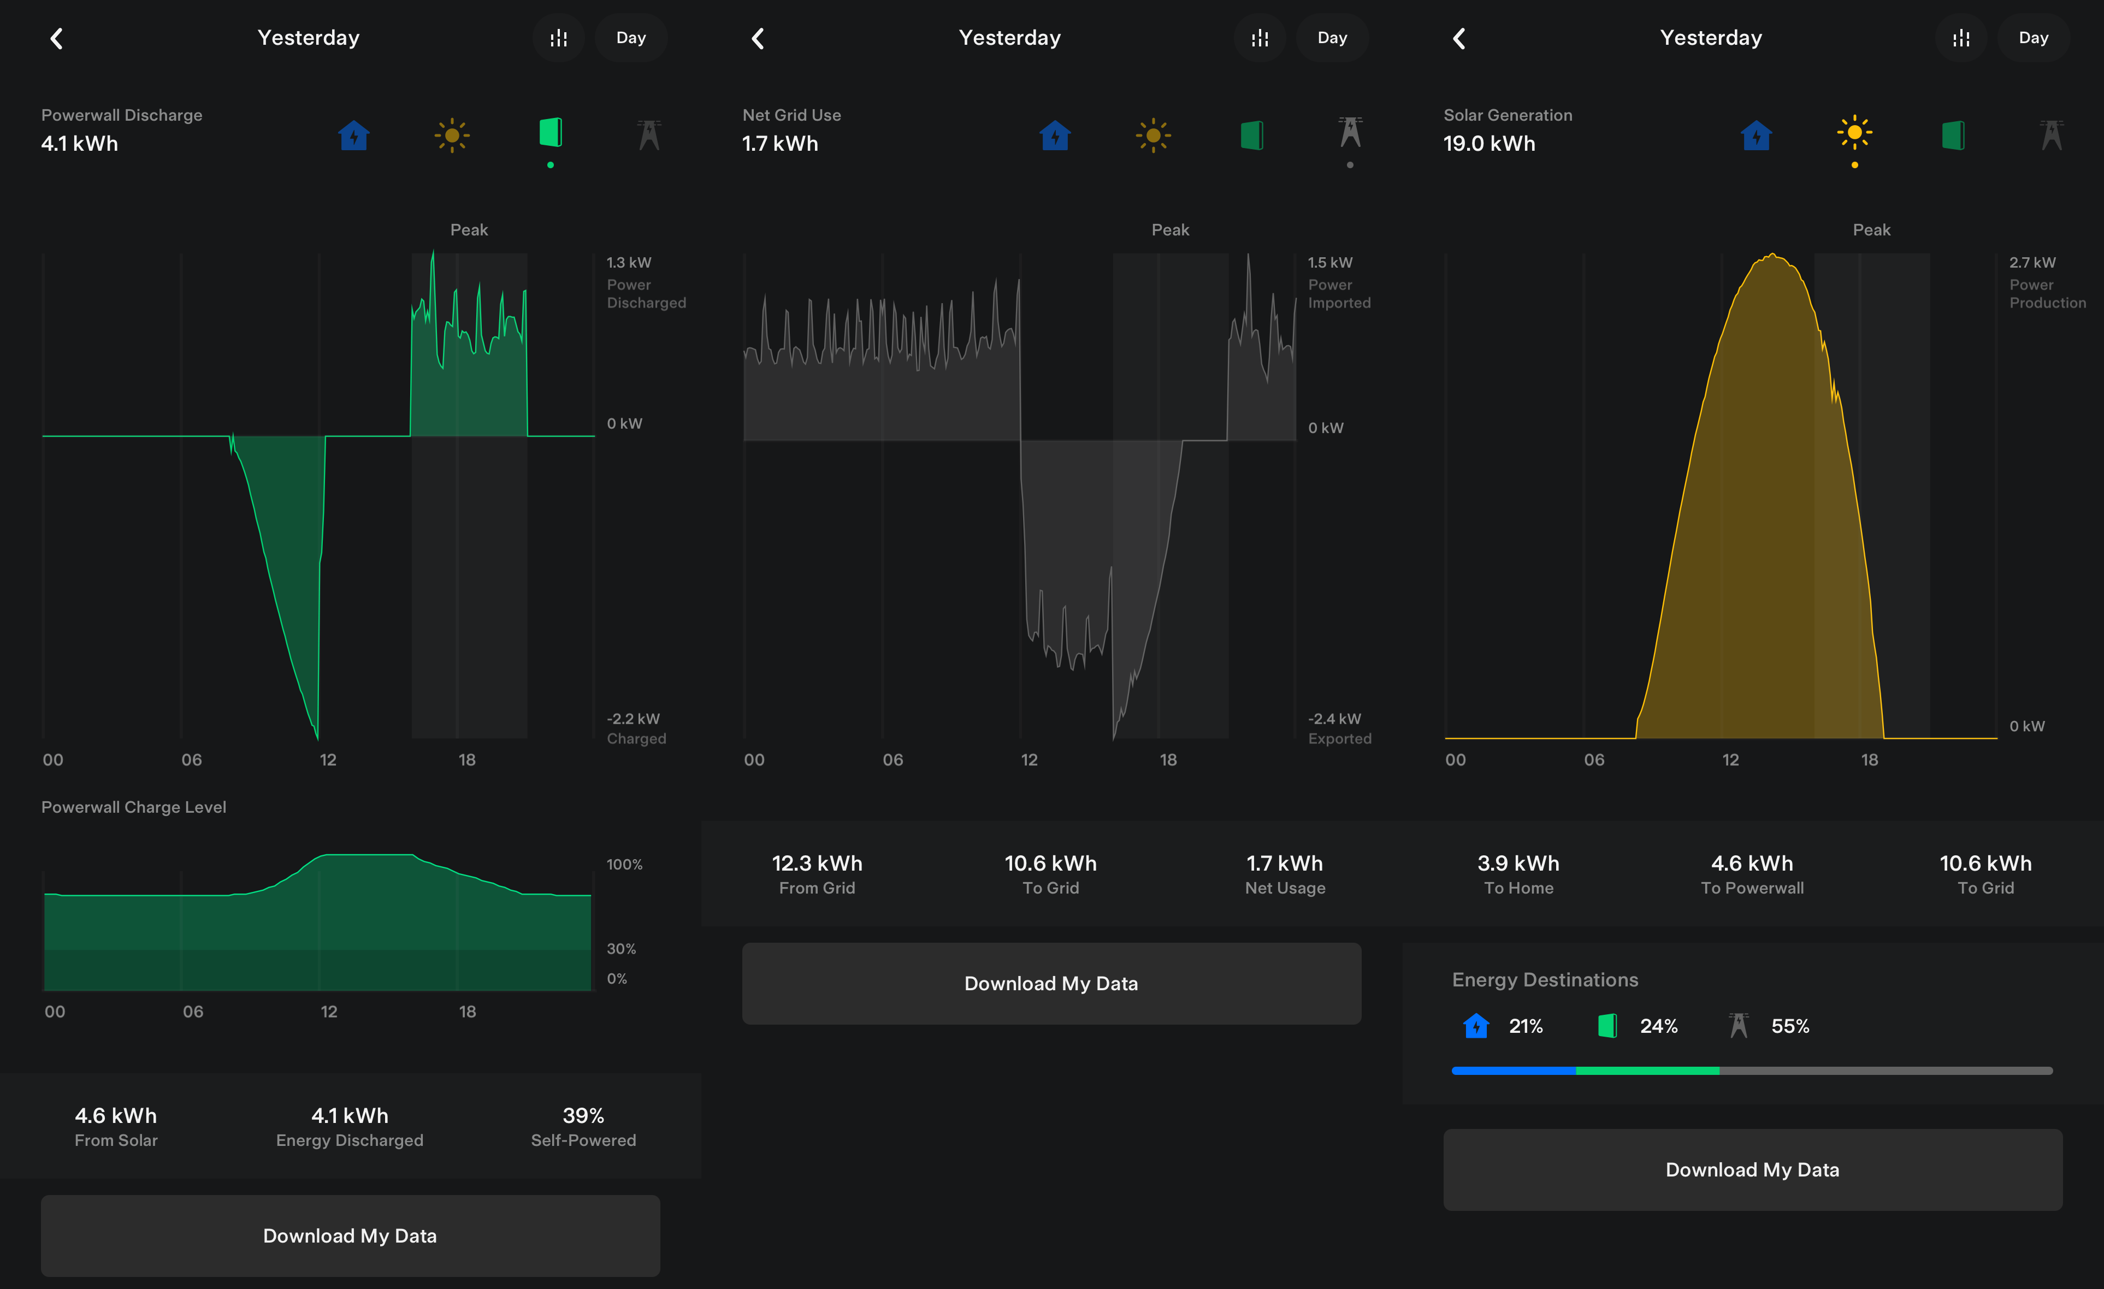Click Powerwall icon next to 24% in Energy Destinations

click(1607, 1025)
